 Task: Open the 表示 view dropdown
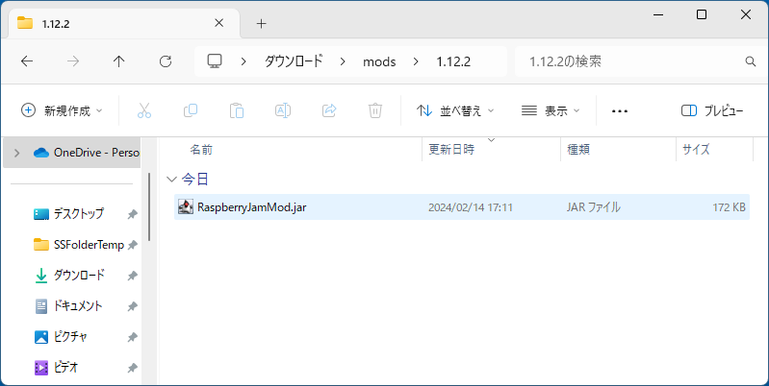pos(549,110)
